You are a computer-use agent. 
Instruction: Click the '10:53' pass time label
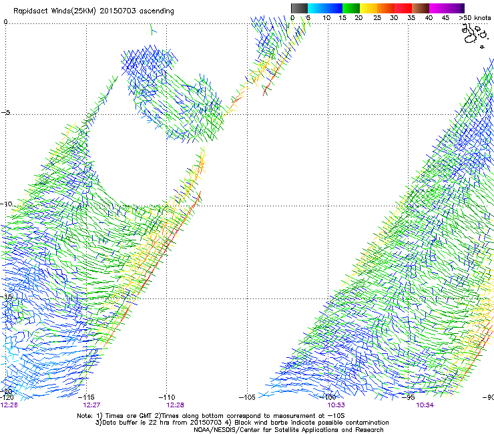coord(336,405)
